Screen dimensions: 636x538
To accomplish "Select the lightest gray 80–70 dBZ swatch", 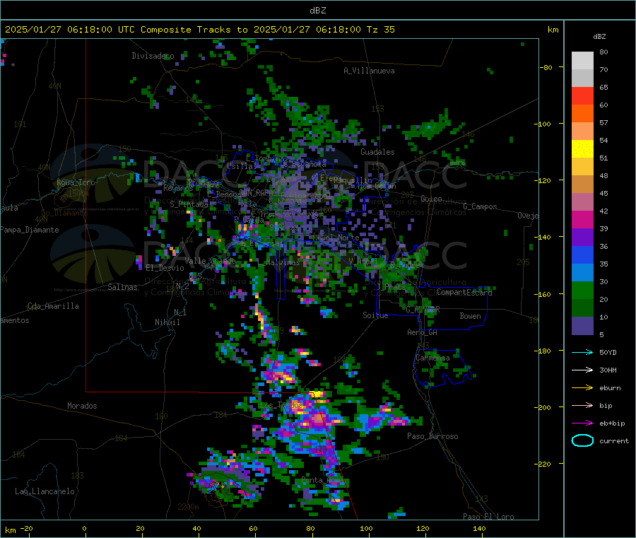I will [x=582, y=61].
